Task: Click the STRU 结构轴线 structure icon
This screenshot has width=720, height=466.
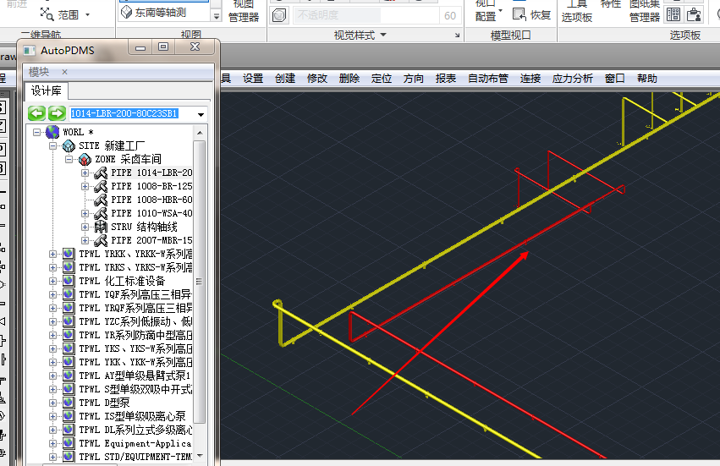Action: tap(101, 227)
